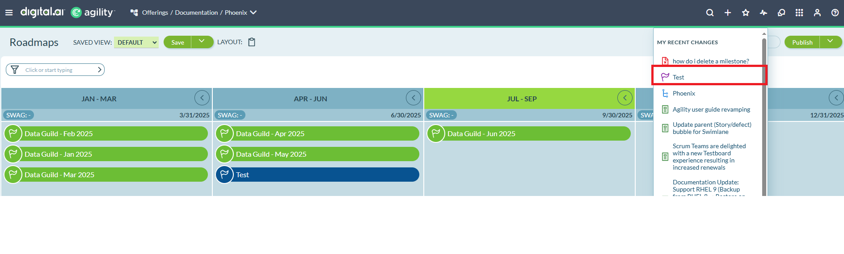Open Data Guild - Feb 2025 milestone
The image size is (844, 254).
coord(106,133)
